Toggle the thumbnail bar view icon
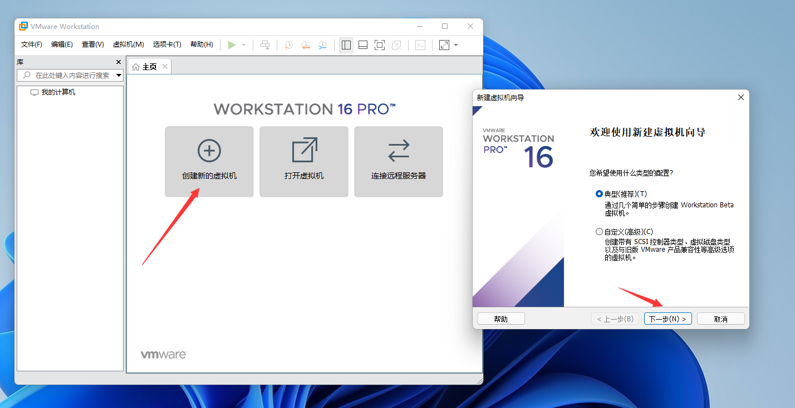Screen dimensions: 795x408 tap(363, 45)
